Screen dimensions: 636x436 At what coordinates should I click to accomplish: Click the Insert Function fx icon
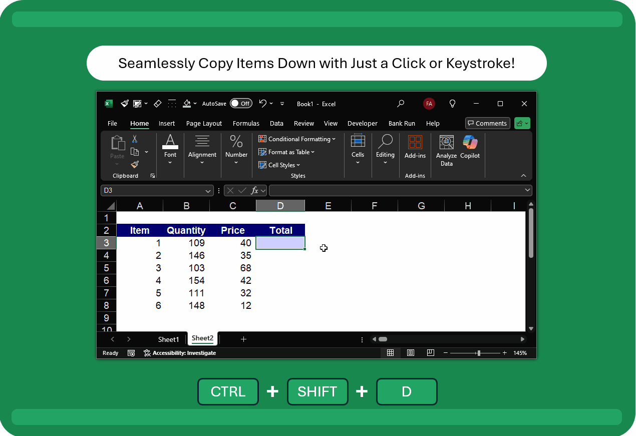(255, 190)
